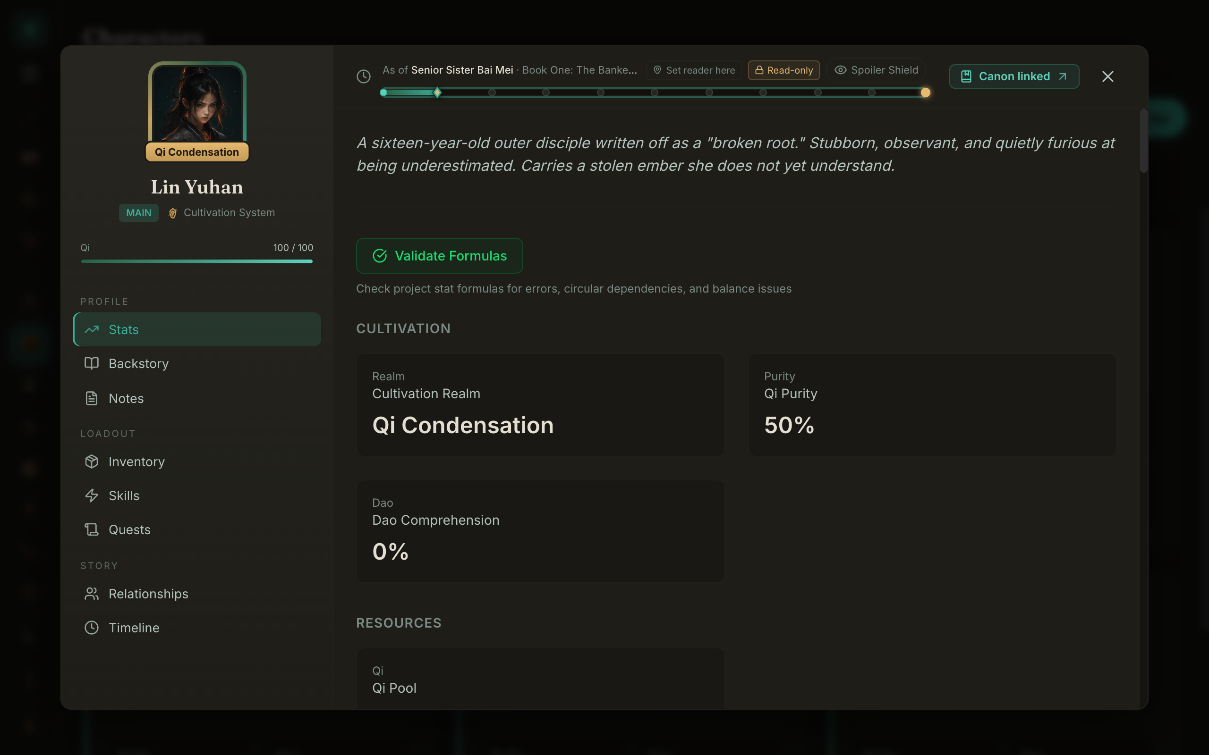Open the Notes tab
This screenshot has width=1209, height=755.
(197, 398)
